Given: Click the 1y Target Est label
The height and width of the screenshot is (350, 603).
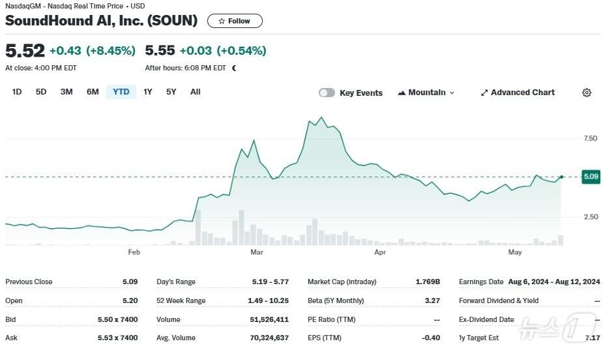Looking at the screenshot, I should pyautogui.click(x=478, y=338).
